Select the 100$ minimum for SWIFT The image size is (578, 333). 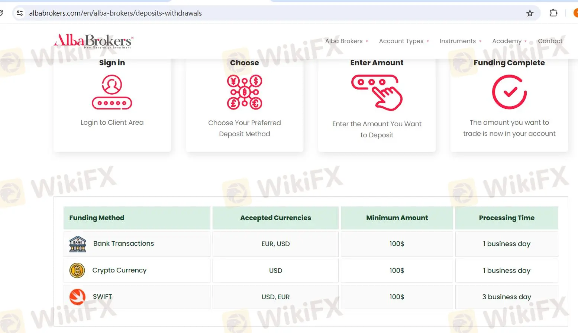397,297
